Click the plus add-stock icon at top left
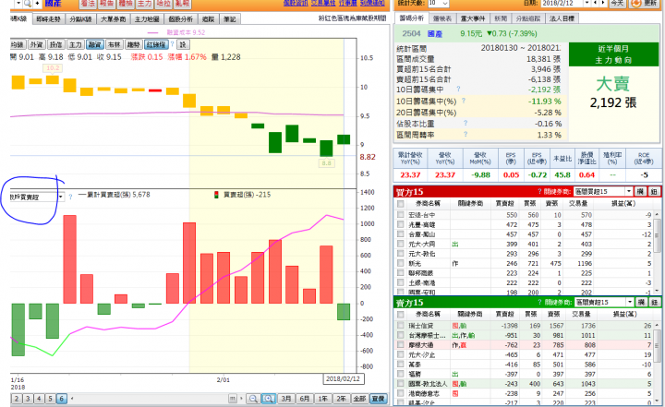The image size is (665, 407). [37, 4]
